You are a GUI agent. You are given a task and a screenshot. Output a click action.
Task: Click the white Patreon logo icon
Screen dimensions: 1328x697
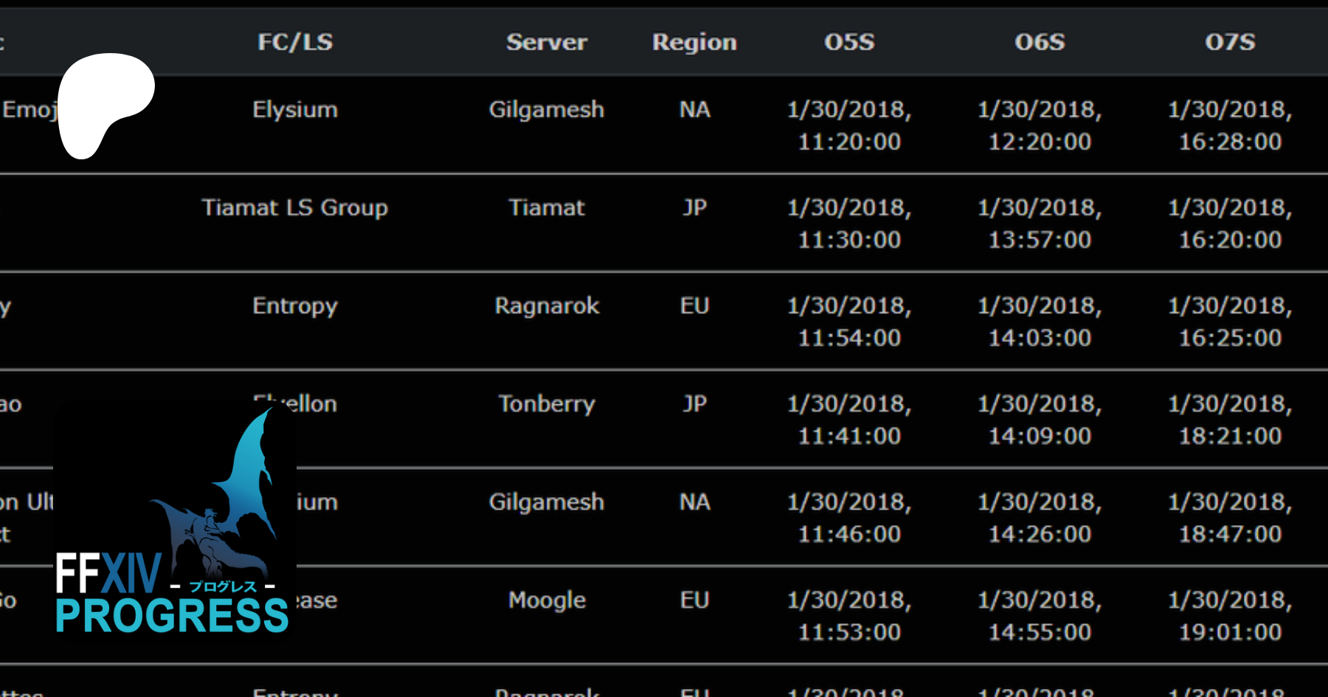tap(105, 103)
